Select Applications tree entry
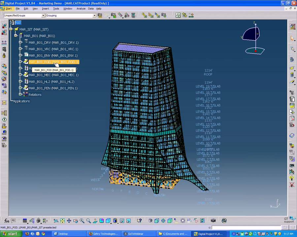The image size is (297, 237). [21, 101]
